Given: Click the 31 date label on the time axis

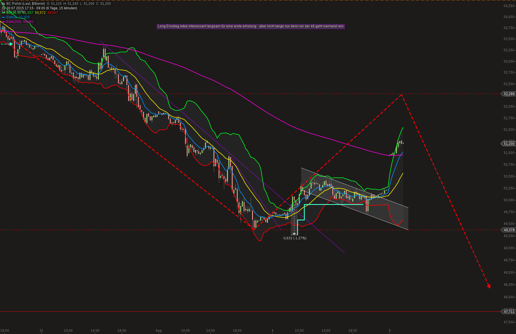Looking at the screenshot, I should [41, 331].
